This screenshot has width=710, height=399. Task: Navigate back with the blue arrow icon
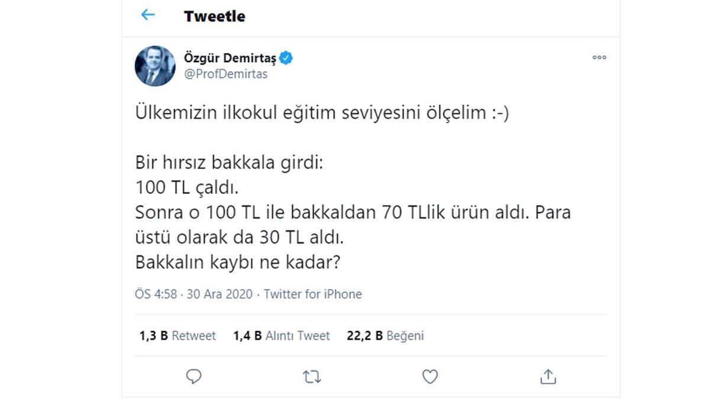point(148,15)
